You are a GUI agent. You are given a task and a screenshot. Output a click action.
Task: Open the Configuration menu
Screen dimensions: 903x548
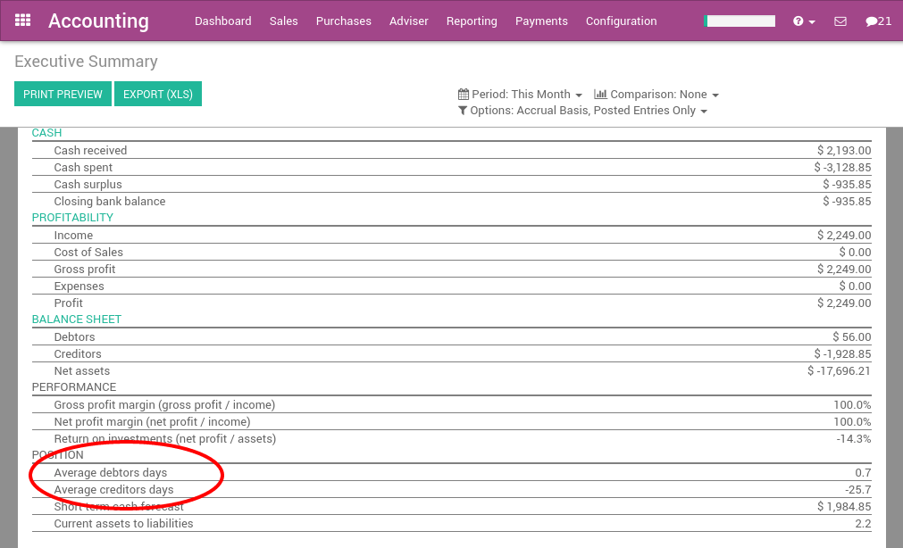click(x=621, y=21)
